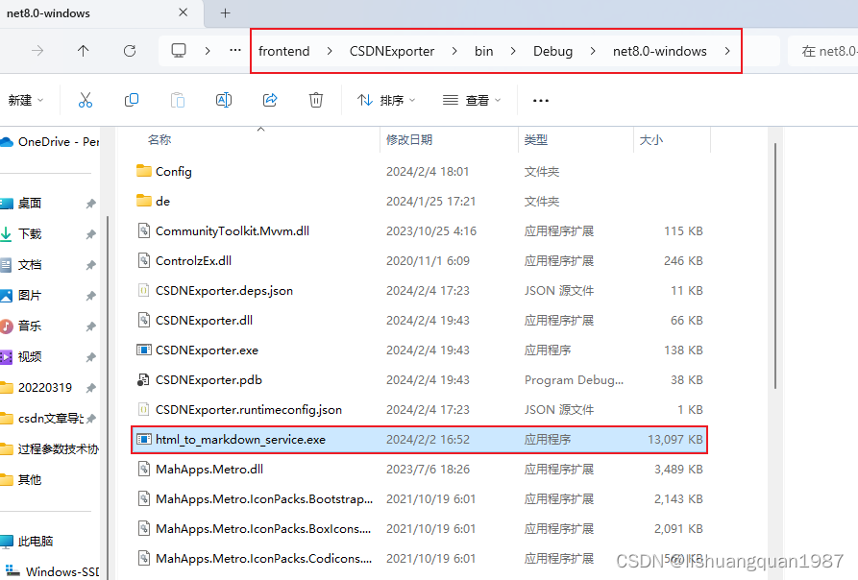The image size is (858, 580).
Task: Click the Delete trash can icon
Action: tap(316, 100)
